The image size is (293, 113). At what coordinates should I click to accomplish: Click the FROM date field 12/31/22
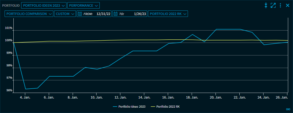pyautogui.click(x=103, y=14)
